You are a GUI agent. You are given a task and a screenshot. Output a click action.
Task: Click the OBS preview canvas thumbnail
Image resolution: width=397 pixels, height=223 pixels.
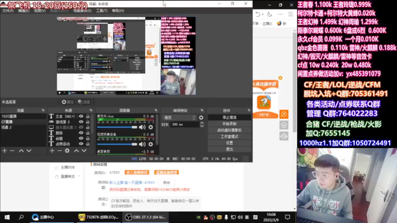click(126, 56)
